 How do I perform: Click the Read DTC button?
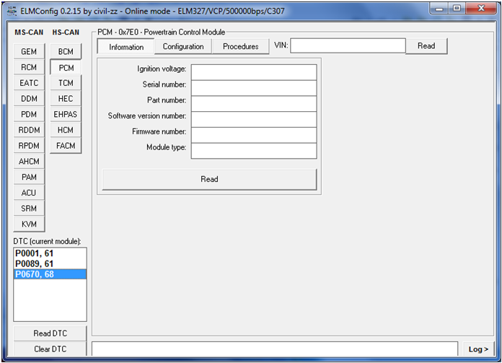pyautogui.click(x=51, y=333)
